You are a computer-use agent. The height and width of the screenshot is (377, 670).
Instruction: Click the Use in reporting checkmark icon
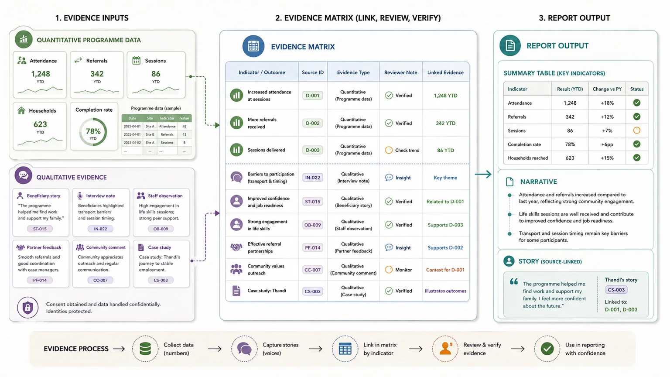[547, 349]
